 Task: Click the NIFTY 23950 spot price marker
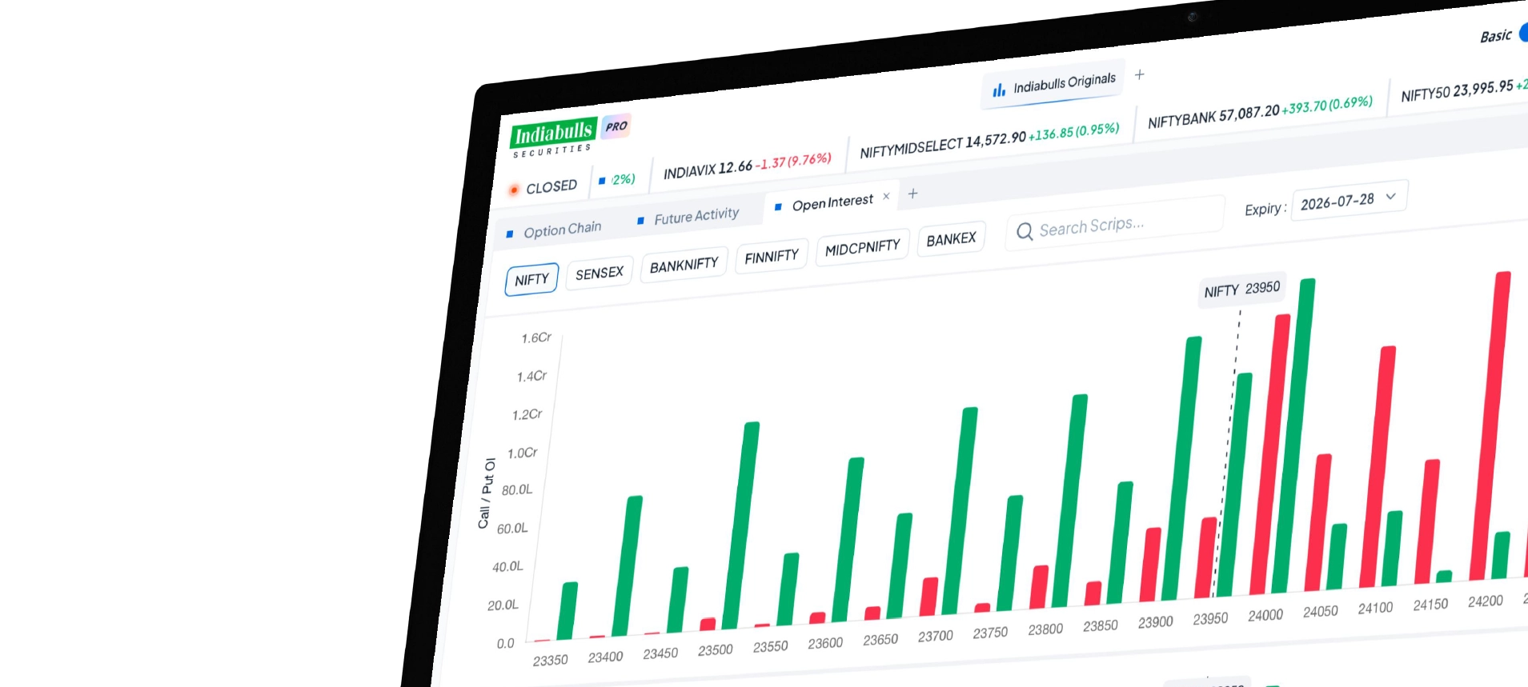click(1241, 290)
